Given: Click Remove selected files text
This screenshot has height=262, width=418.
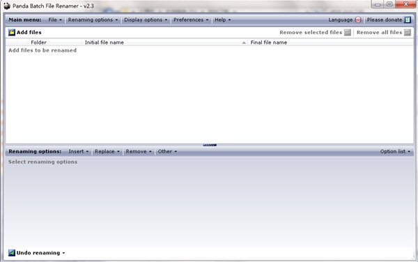Looking at the screenshot, I should pyautogui.click(x=311, y=33).
